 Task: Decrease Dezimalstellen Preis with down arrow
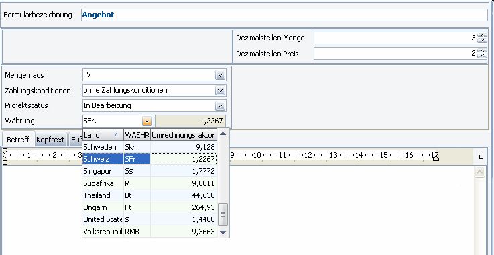482,56
